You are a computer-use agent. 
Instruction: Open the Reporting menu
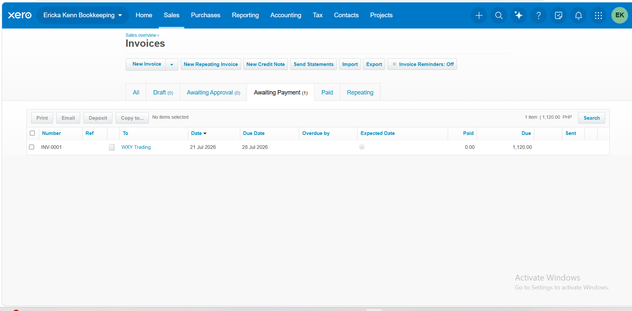(x=245, y=15)
